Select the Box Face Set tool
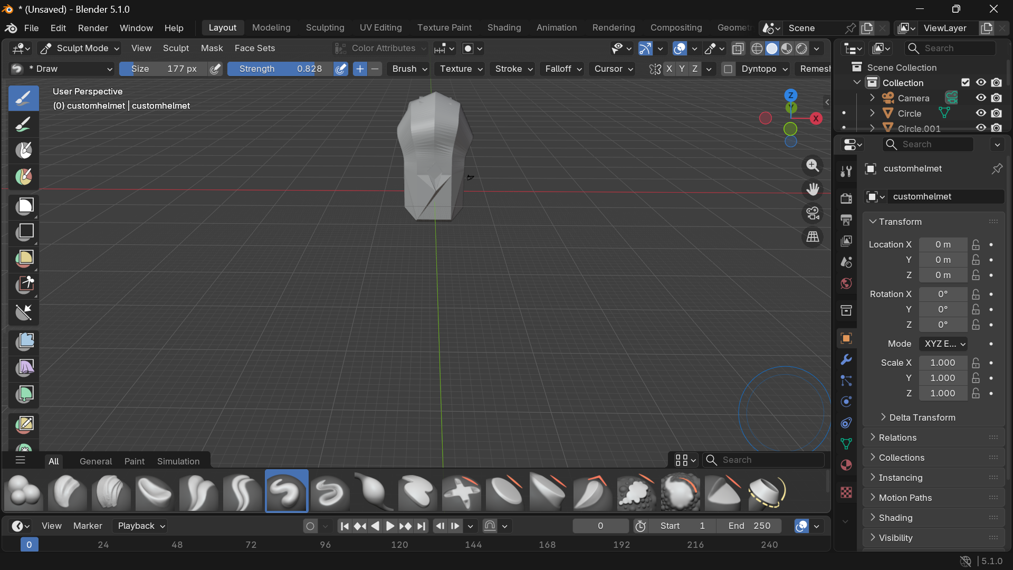The image size is (1013, 570). [24, 258]
